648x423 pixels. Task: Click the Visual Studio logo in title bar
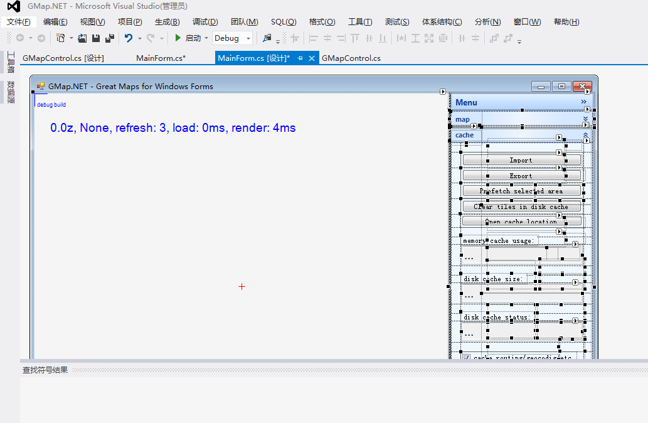pyautogui.click(x=14, y=6)
